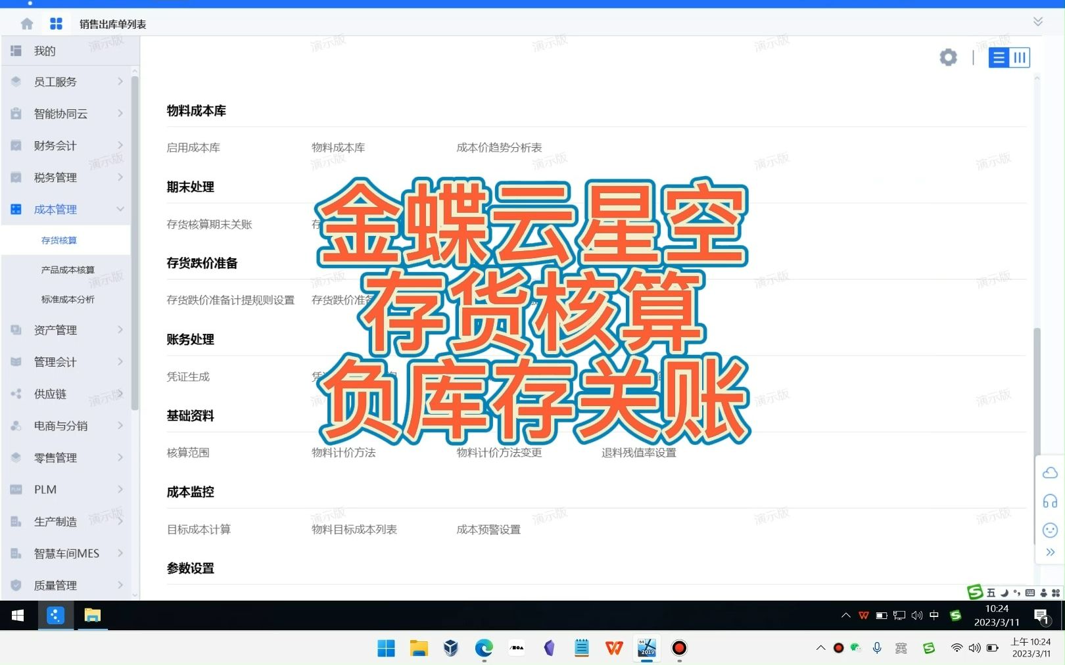Viewport: 1065px width, 665px height.
Task: Click the 员工服务 sidebar icon
Action: point(16,81)
